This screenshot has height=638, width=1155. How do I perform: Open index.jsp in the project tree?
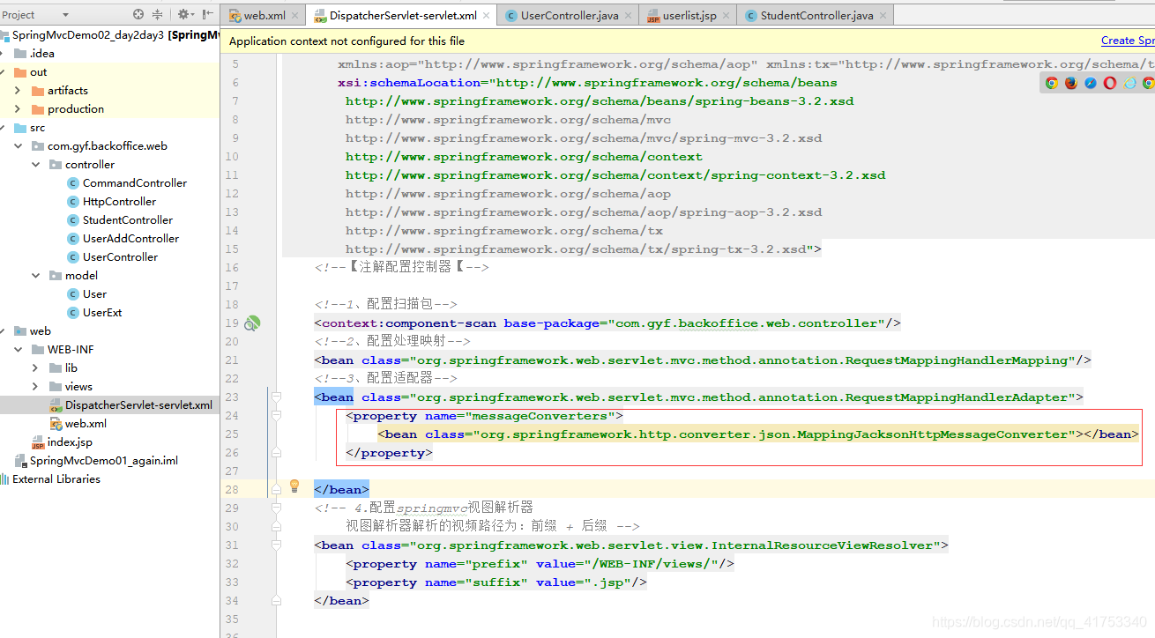pyautogui.click(x=70, y=442)
